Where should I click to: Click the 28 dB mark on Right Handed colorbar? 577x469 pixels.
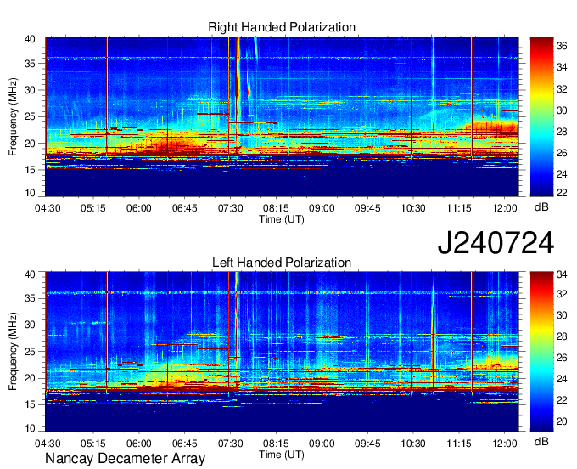coord(562,132)
